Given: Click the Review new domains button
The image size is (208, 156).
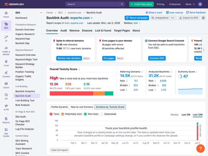Looking at the screenshot, I should point(69,58).
